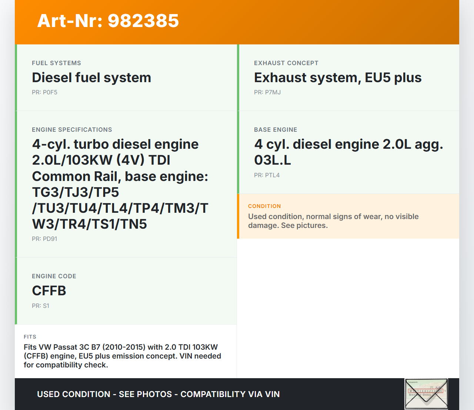Select the Diesel fuel system title

coord(91,78)
